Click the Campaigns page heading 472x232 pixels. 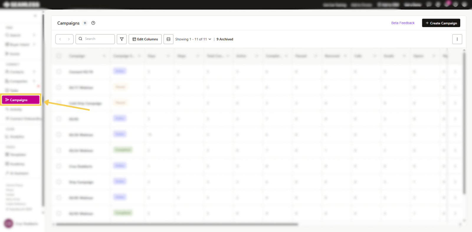(68, 23)
